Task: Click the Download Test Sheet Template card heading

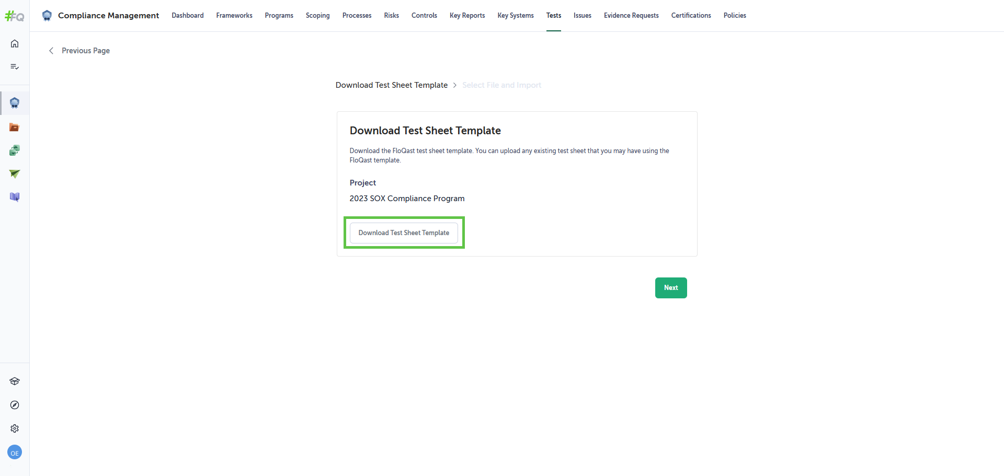Action: point(425,131)
